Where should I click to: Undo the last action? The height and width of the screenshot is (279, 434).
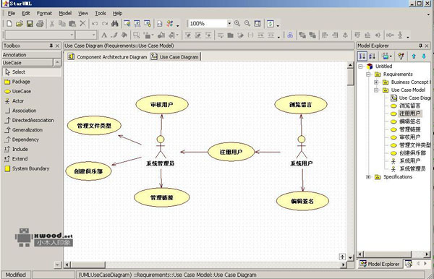[x=95, y=24]
